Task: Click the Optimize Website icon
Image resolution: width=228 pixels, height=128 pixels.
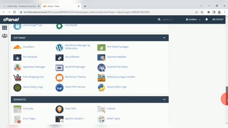Action: pyautogui.click(x=101, y=58)
